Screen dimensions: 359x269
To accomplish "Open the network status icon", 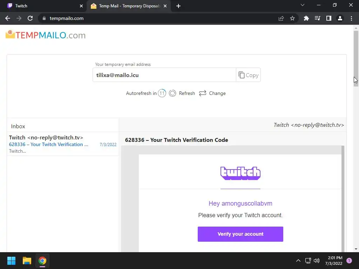I will (308, 261).
